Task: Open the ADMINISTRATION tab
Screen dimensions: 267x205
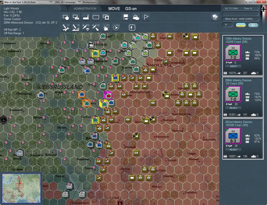Action: coord(85,9)
